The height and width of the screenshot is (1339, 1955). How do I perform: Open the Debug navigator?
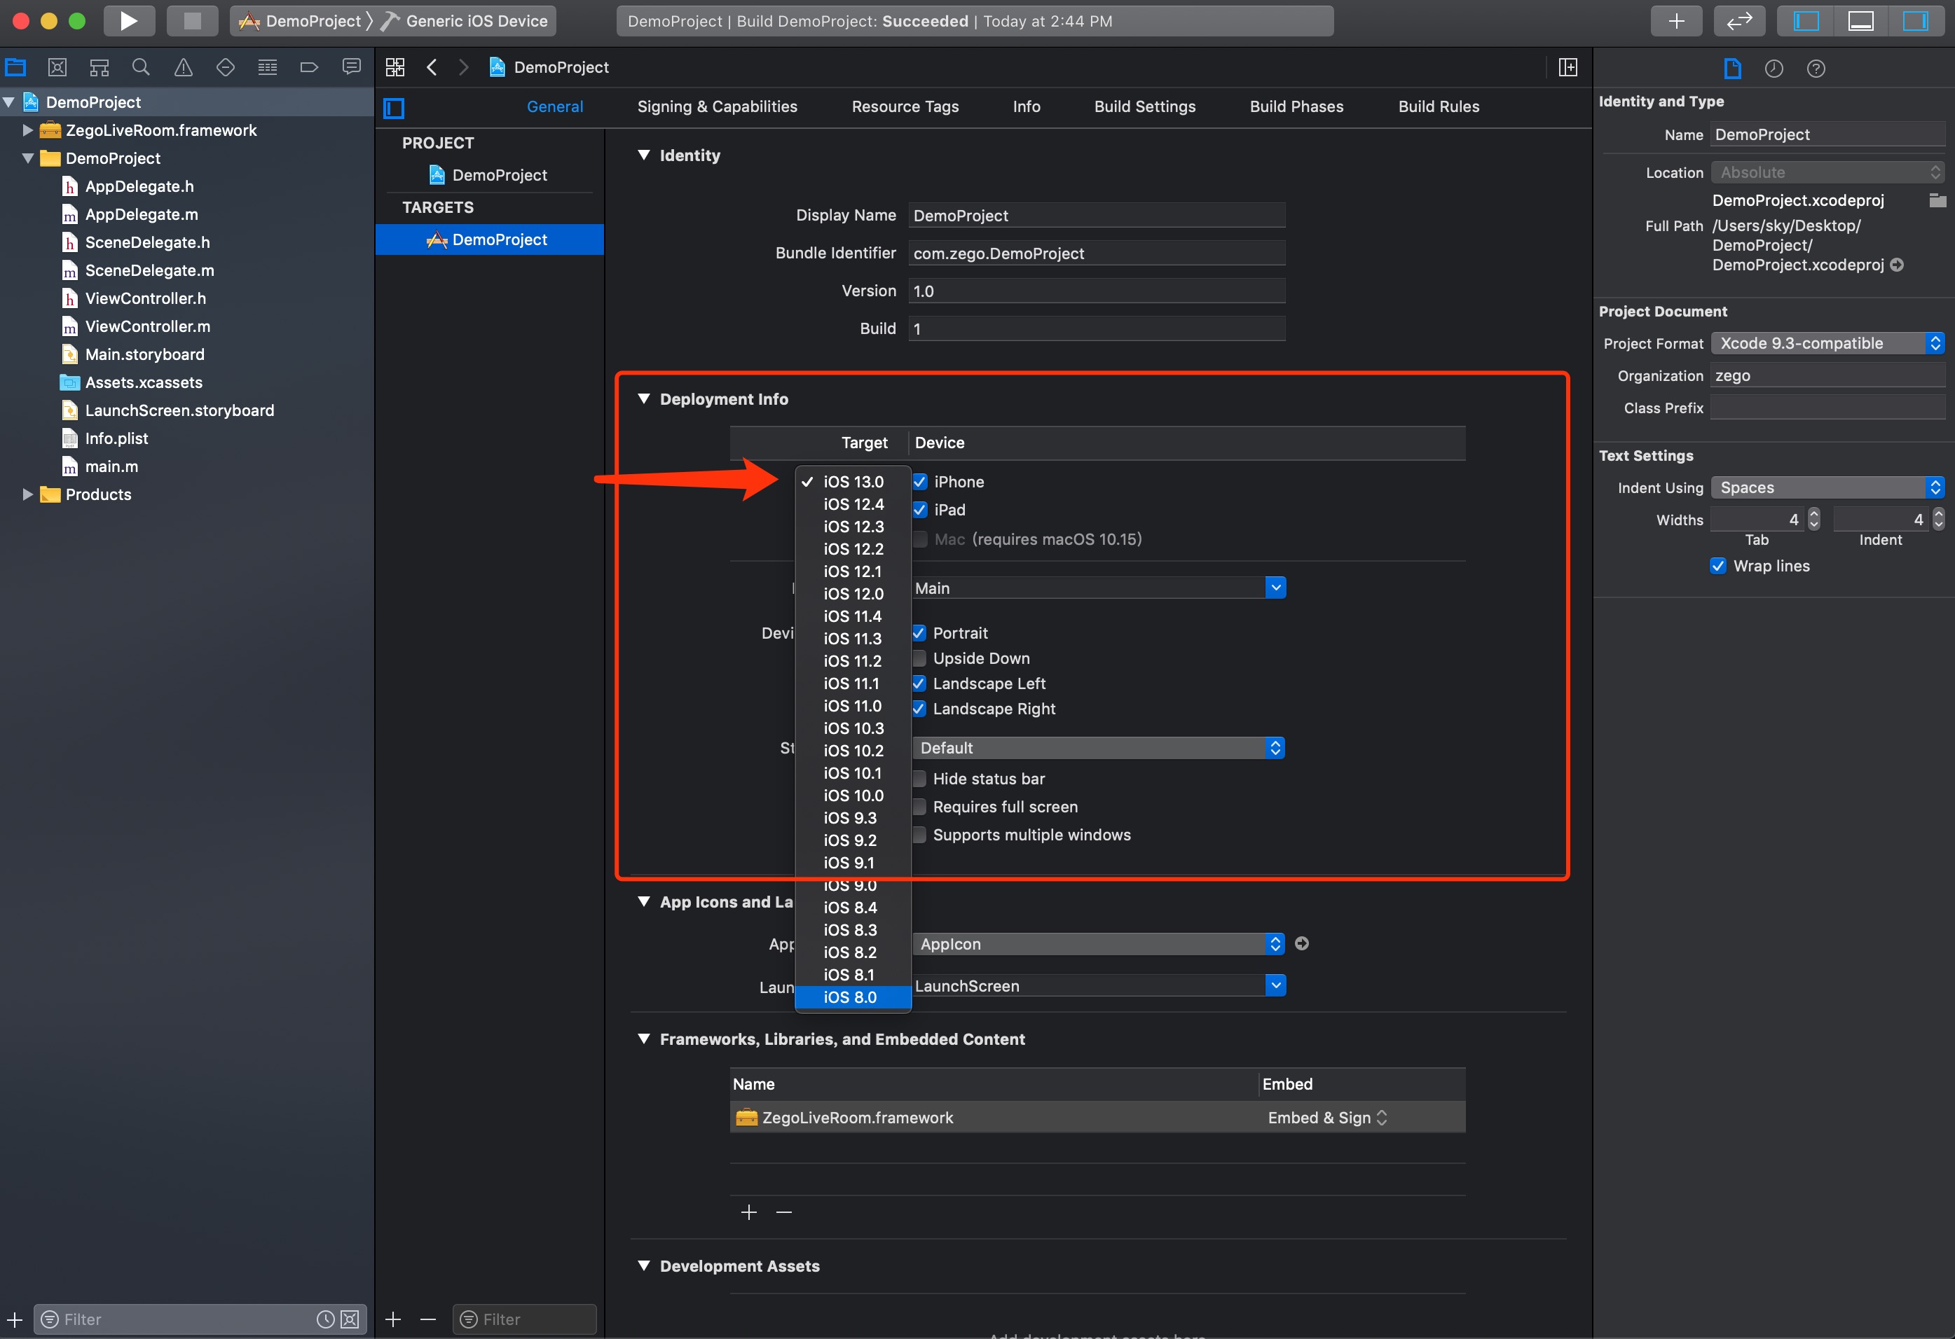[268, 67]
